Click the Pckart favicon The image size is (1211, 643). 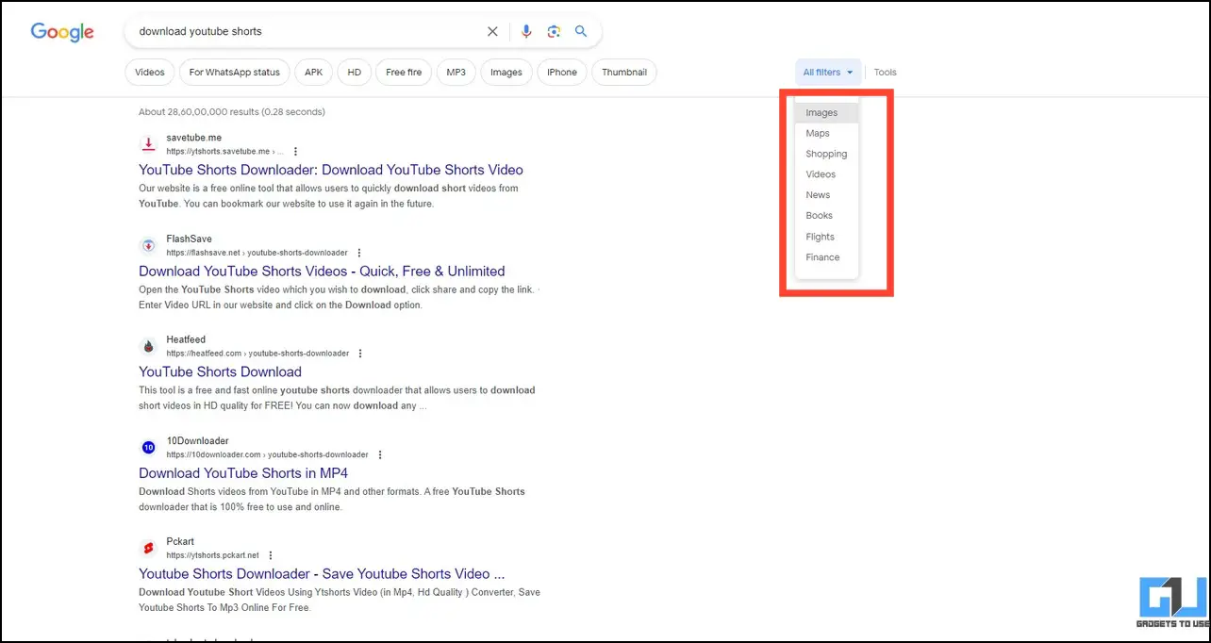pos(148,548)
